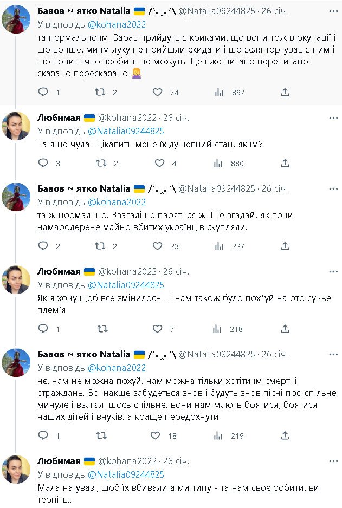Open @Natalia09244825 mention in last tweet
Screen dimensions: 342x508
(125, 474)
